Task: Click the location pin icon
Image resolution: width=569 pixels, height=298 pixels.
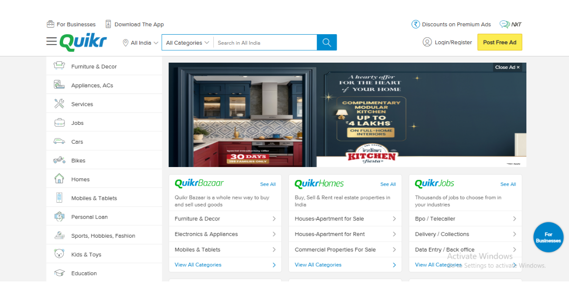Action: [x=126, y=43]
